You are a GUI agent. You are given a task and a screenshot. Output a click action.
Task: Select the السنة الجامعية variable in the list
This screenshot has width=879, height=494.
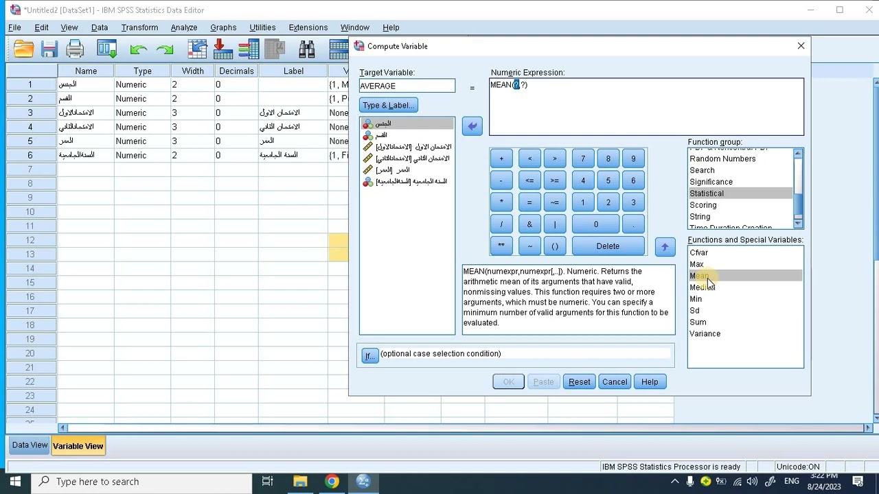pyautogui.click(x=407, y=182)
